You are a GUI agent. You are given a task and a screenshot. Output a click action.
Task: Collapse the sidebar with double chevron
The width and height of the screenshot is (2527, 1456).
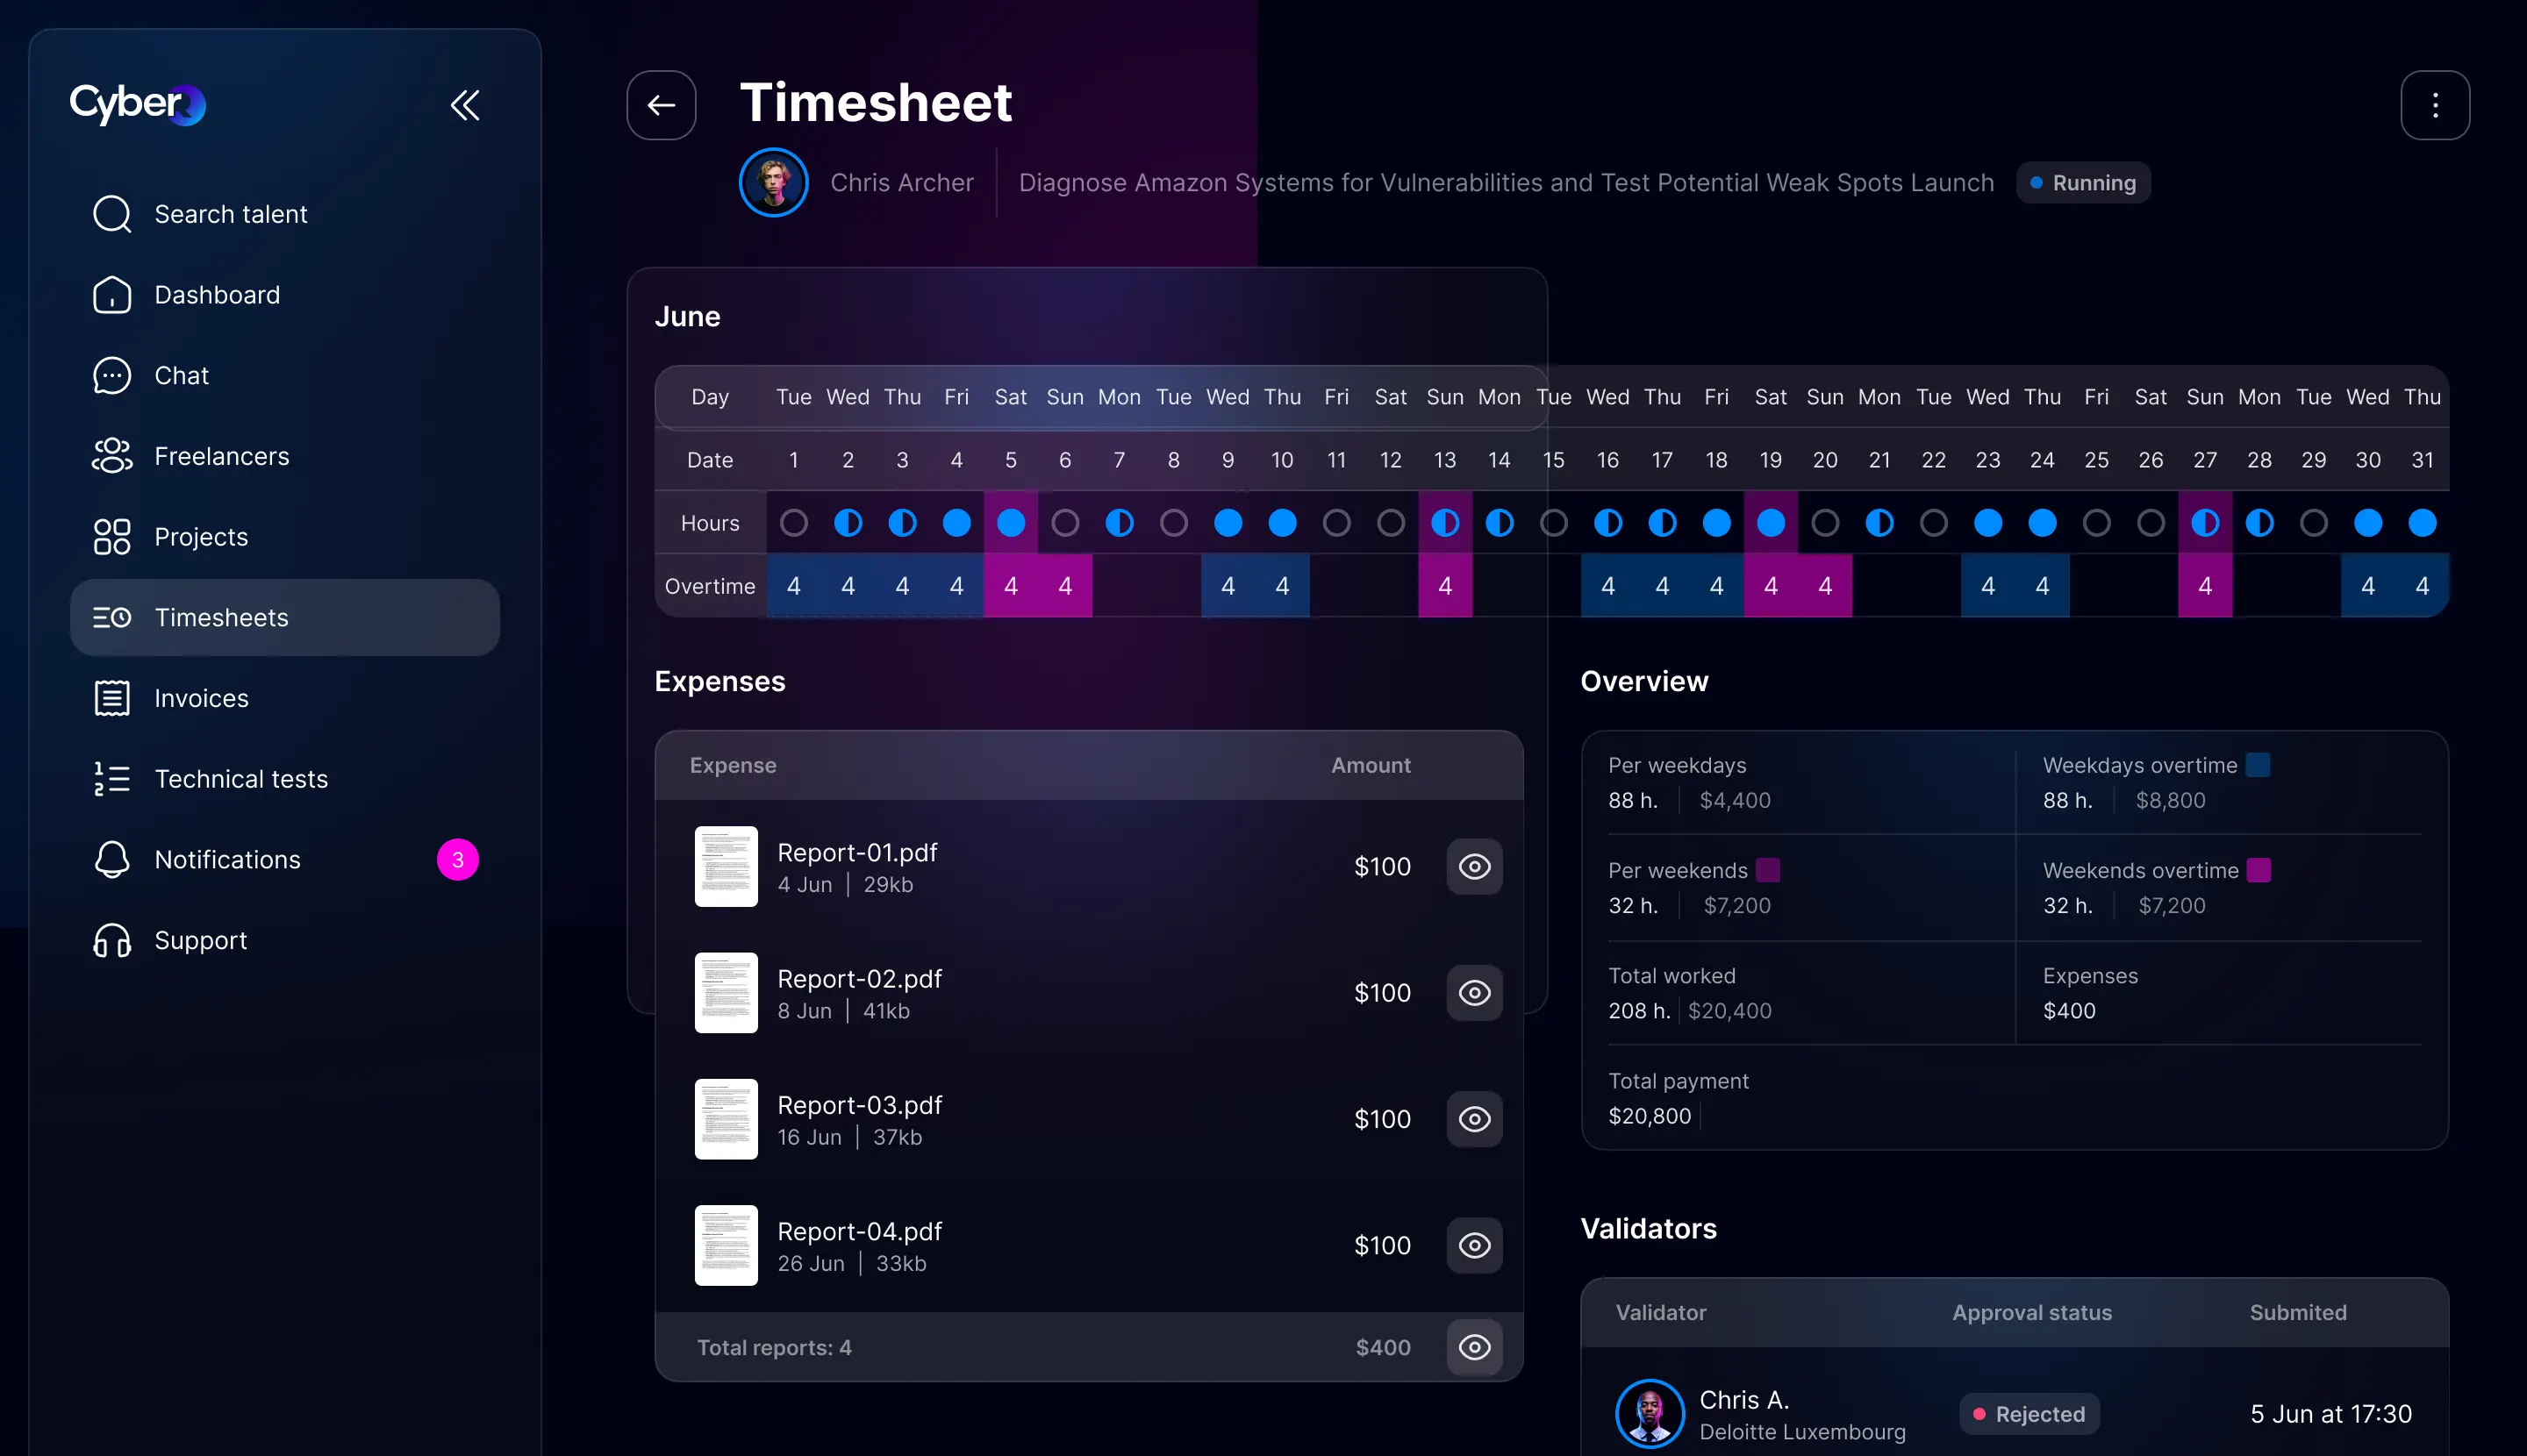(465, 105)
